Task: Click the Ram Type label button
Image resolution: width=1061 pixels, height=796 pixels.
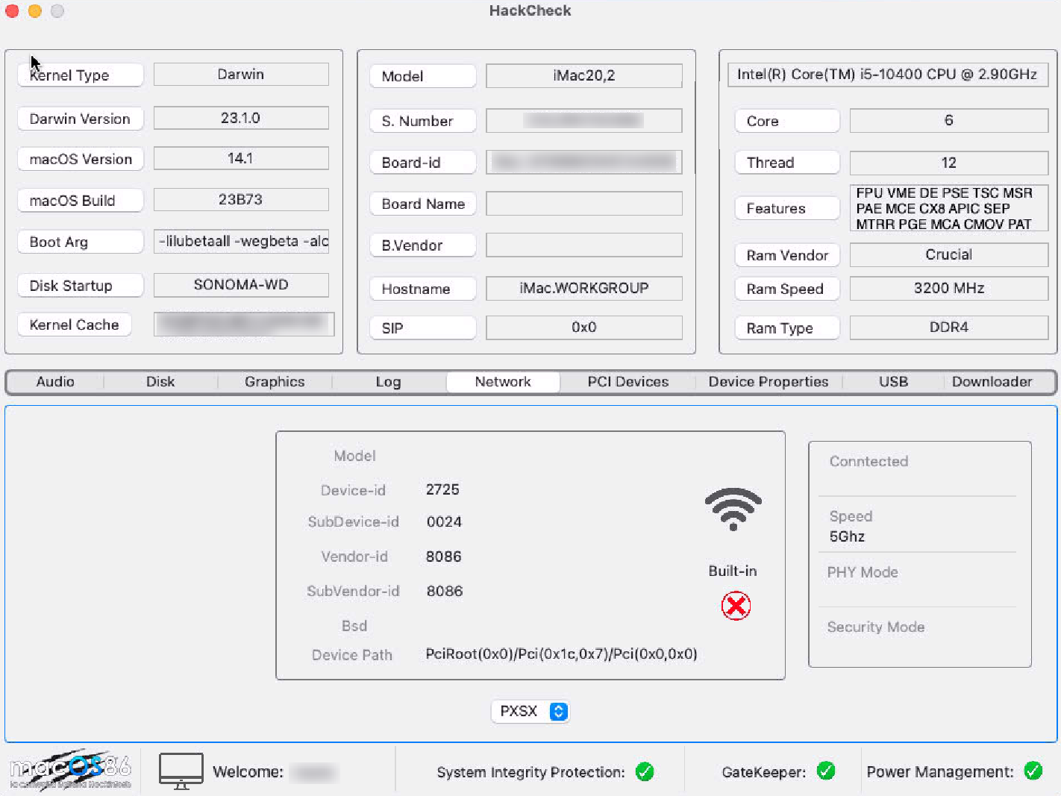Action: click(x=787, y=328)
